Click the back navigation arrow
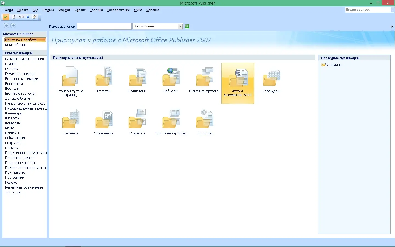Image resolution: width=395 pixels, height=247 pixels. 6,26
